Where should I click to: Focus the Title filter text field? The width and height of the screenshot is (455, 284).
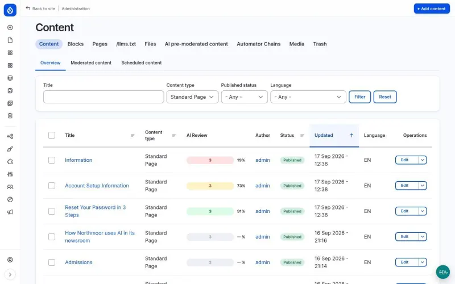click(104, 97)
